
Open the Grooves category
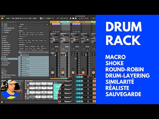[x=6, y=61]
